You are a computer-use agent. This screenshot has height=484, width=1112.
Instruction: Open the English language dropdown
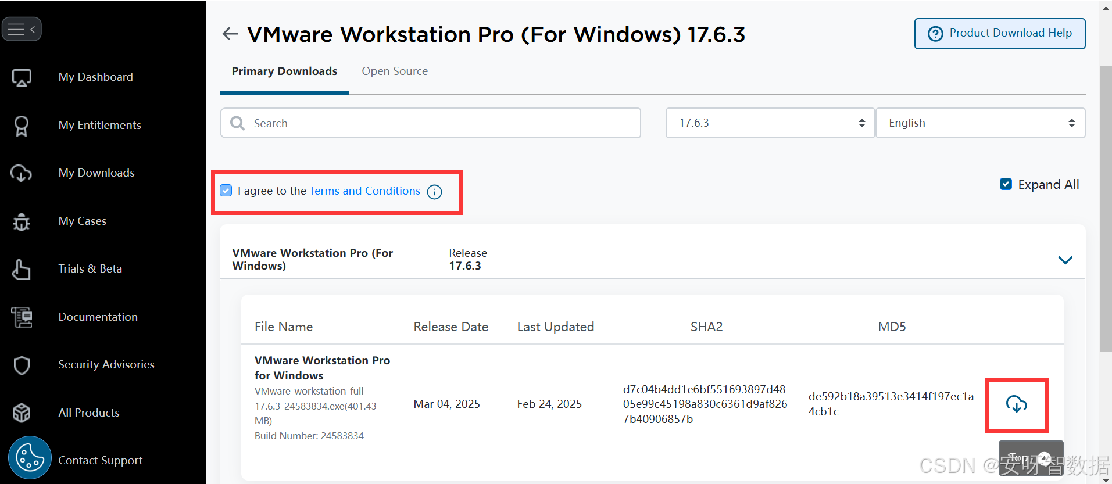pyautogui.click(x=981, y=123)
